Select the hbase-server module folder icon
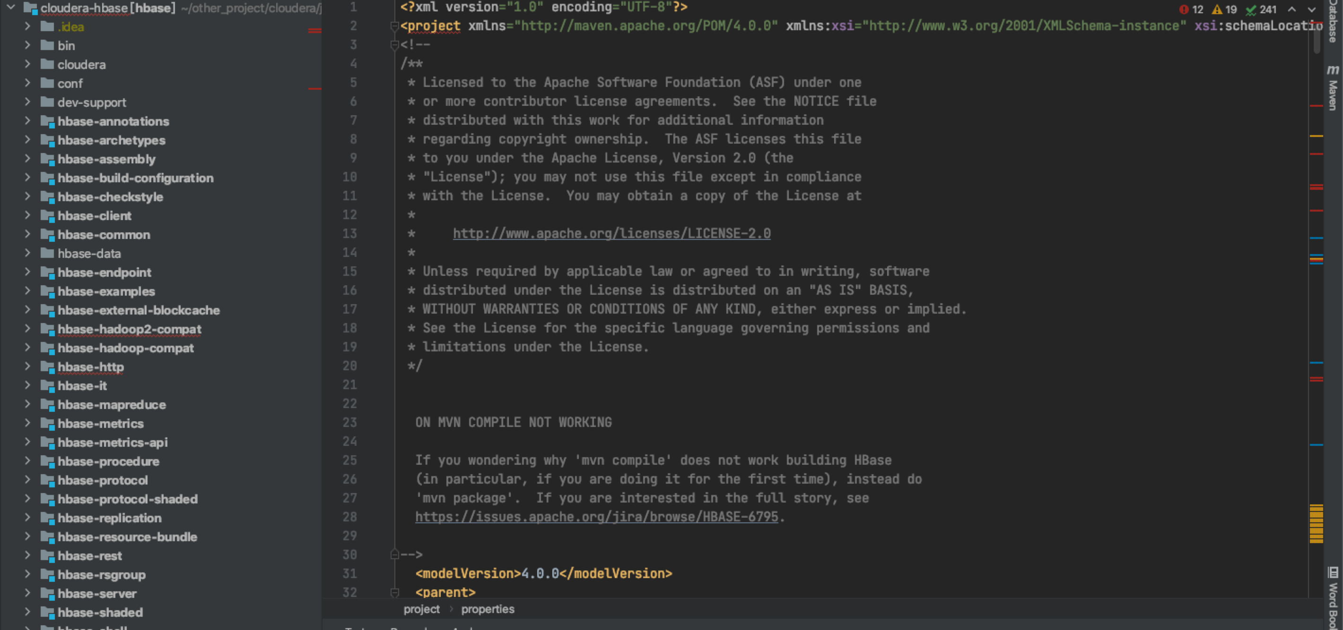Viewport: 1343px width, 630px height. point(47,594)
